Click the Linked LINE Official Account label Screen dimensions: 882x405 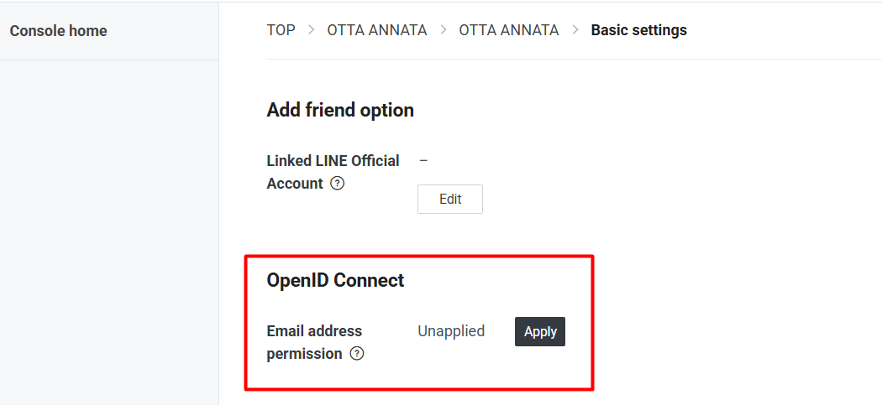(333, 161)
